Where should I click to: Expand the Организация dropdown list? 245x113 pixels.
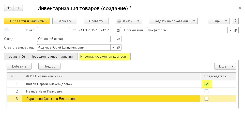coord(230,30)
